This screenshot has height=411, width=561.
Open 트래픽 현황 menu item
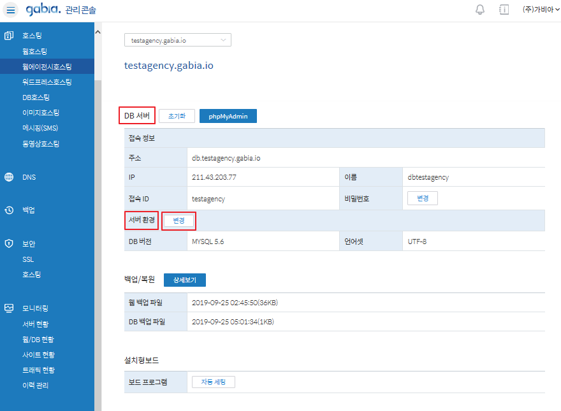point(38,370)
